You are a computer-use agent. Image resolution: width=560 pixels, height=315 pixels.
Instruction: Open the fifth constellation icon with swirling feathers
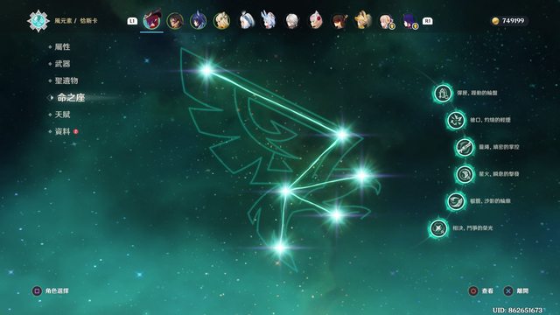(456, 201)
